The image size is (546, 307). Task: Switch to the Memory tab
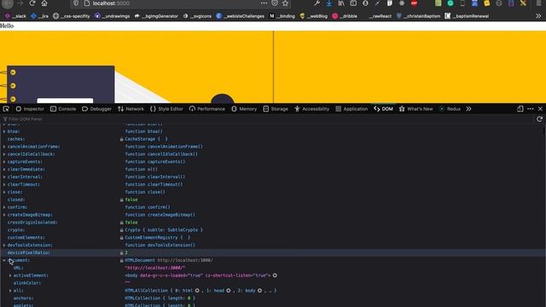tap(244, 109)
